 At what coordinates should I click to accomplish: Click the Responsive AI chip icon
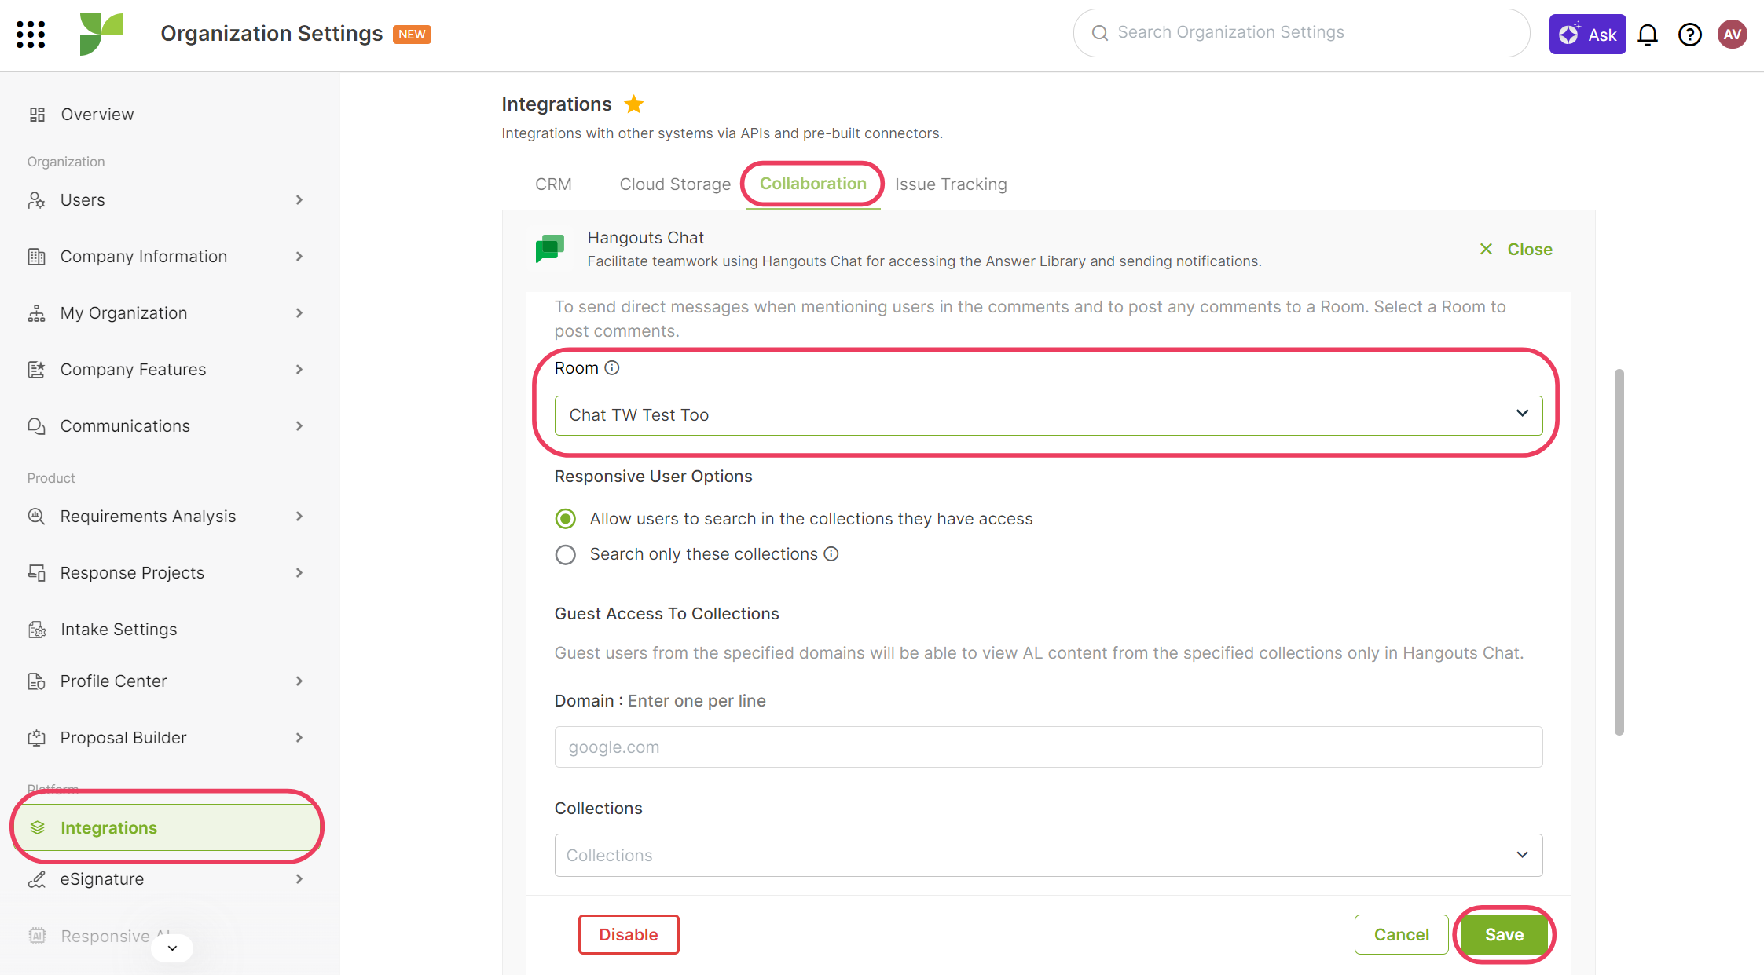point(37,936)
